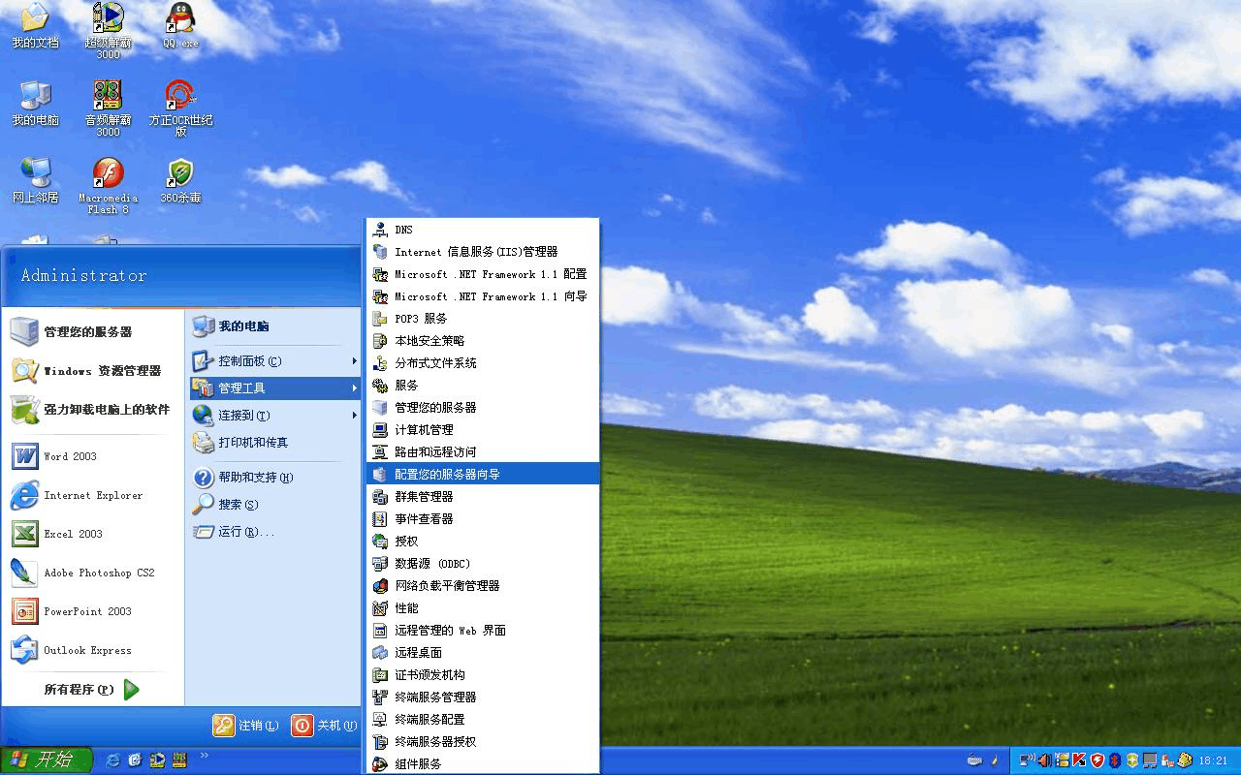Open Internet 信息服务(IIS)管理器

pyautogui.click(x=476, y=252)
